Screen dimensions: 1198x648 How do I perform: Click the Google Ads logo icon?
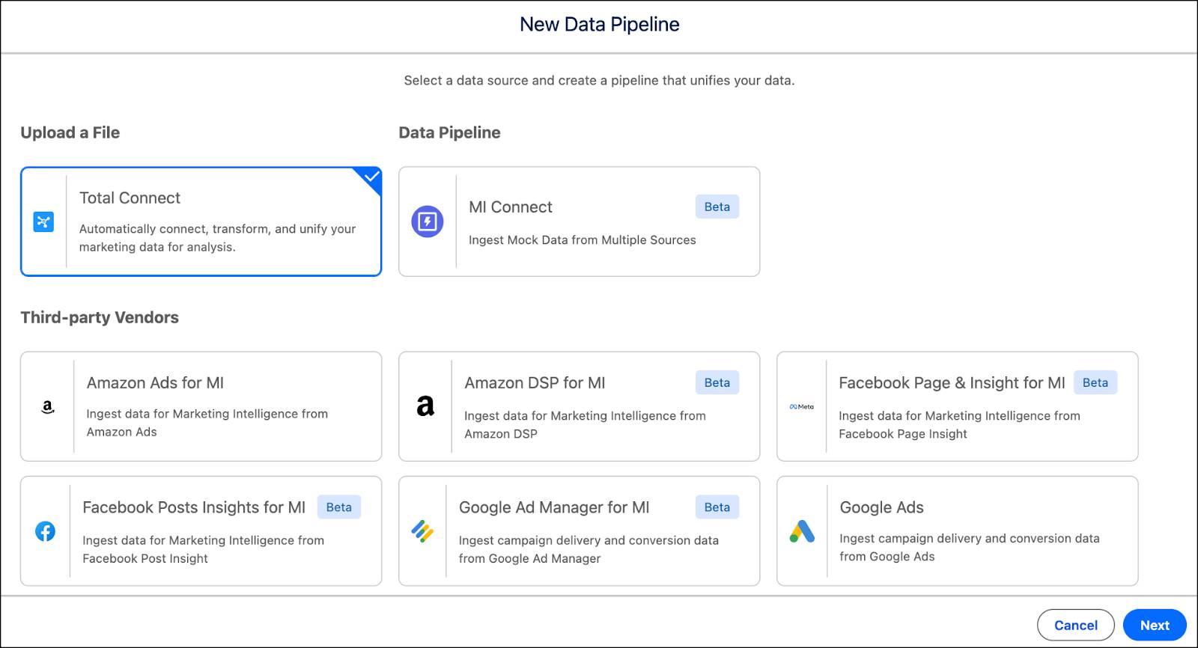coord(802,531)
